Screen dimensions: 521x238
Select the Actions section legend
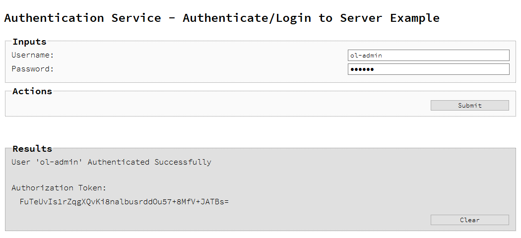tap(32, 91)
